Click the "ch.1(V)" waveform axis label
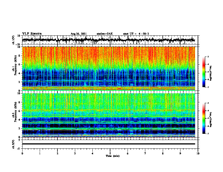 pyautogui.click(x=14, y=40)
